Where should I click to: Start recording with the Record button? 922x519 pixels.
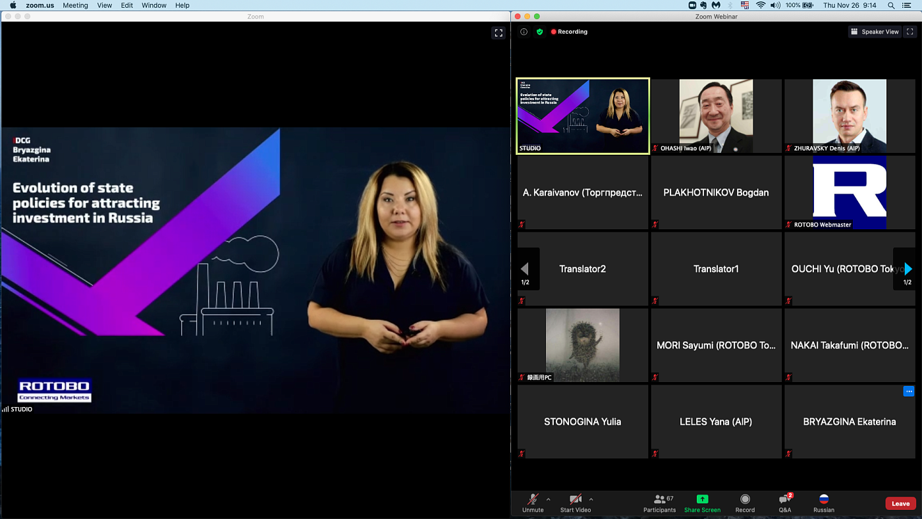(745, 504)
